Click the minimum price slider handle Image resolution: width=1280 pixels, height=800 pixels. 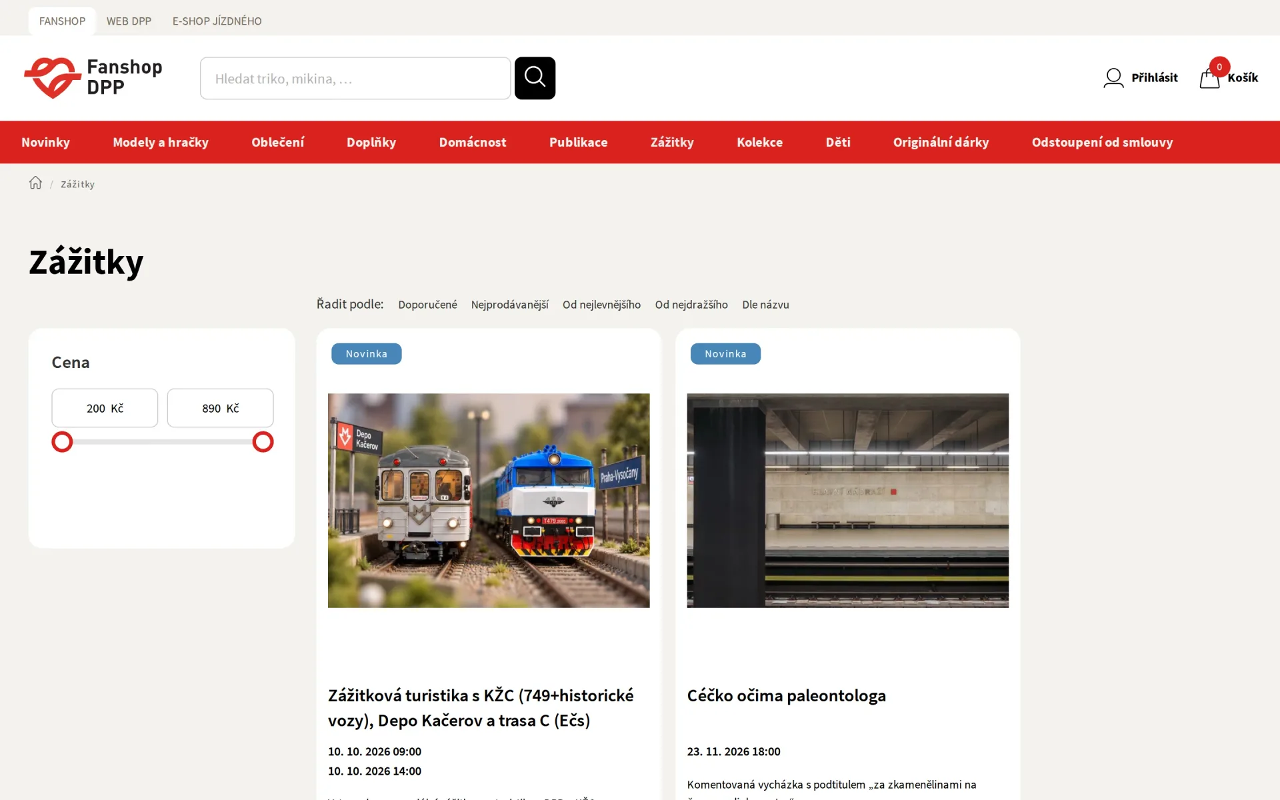(x=62, y=441)
